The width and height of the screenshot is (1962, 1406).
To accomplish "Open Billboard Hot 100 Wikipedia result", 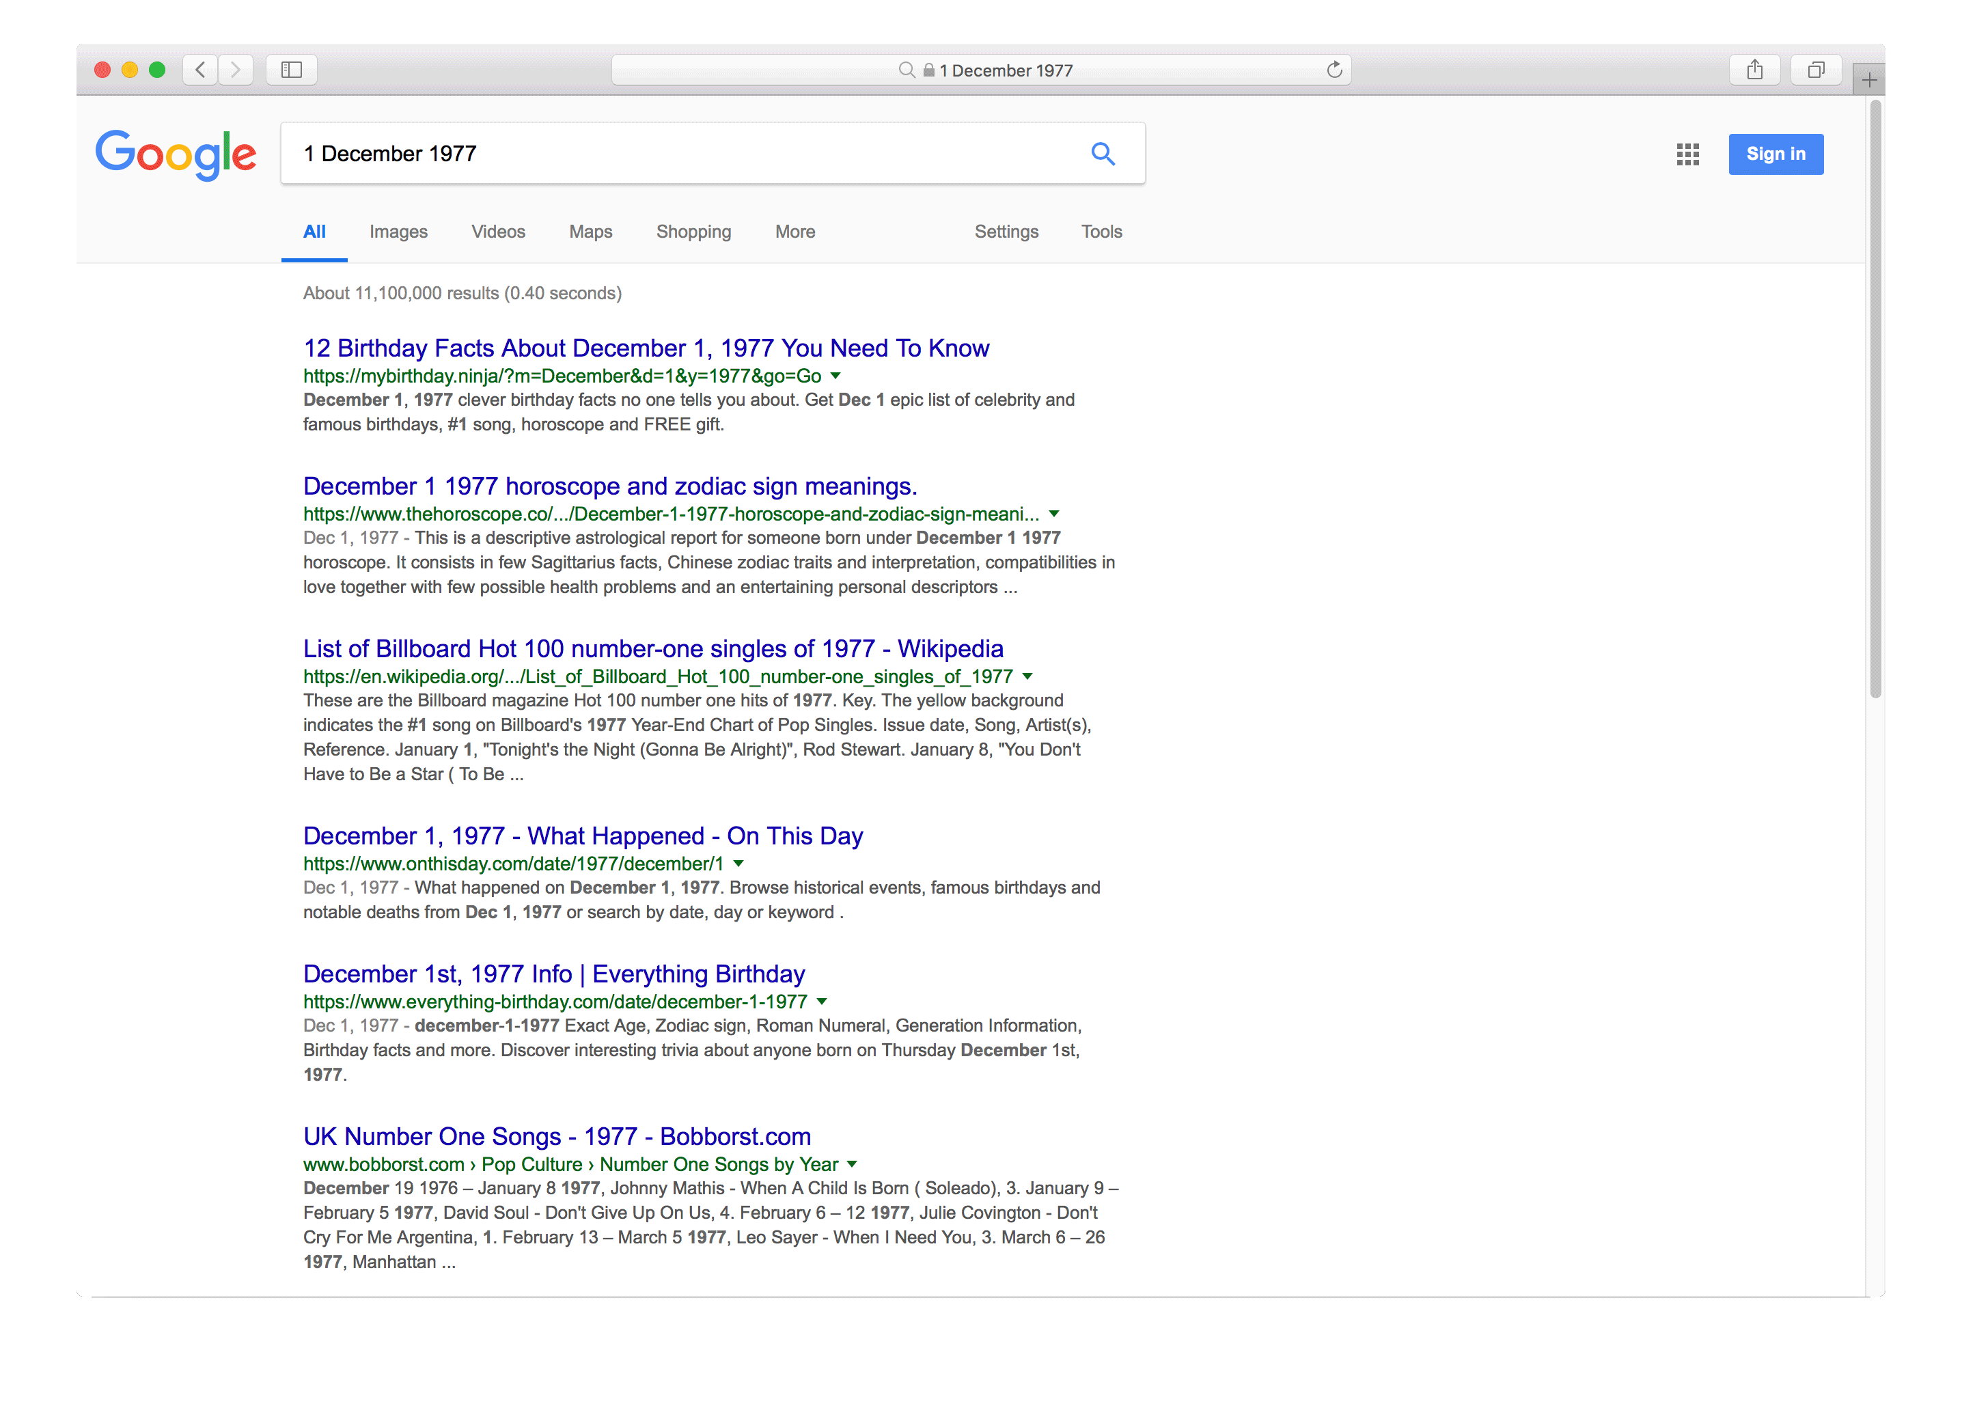I will [x=653, y=649].
